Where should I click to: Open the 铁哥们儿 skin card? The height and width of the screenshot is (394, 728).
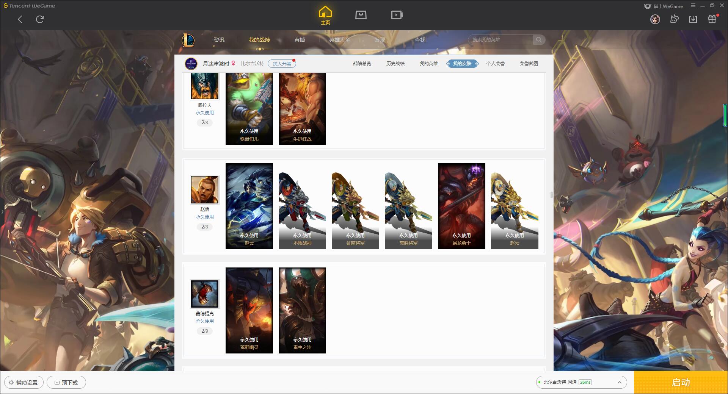click(x=249, y=109)
